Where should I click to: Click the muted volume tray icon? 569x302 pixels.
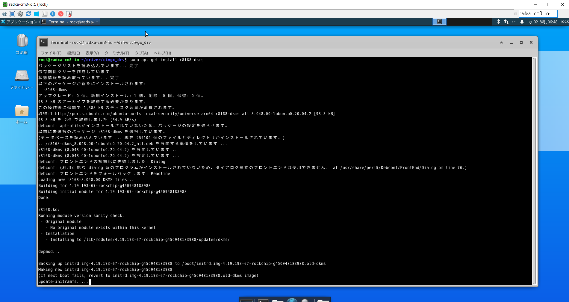(x=514, y=22)
